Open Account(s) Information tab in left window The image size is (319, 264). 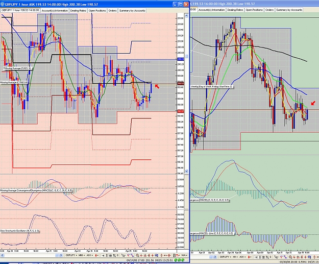[55, 11]
